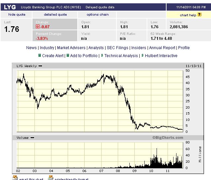View the company Profile link
Image resolution: width=211 pixels, height=180 pixels.
point(184,48)
